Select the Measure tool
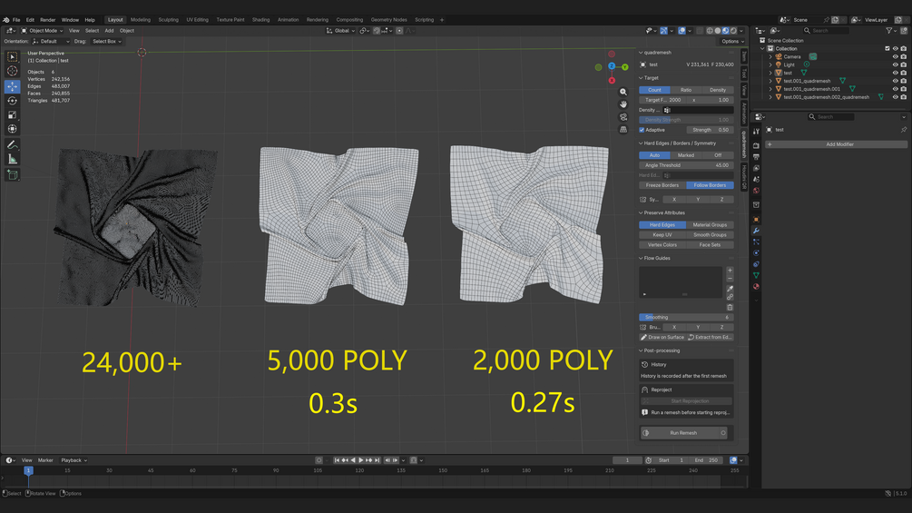 coord(12,160)
